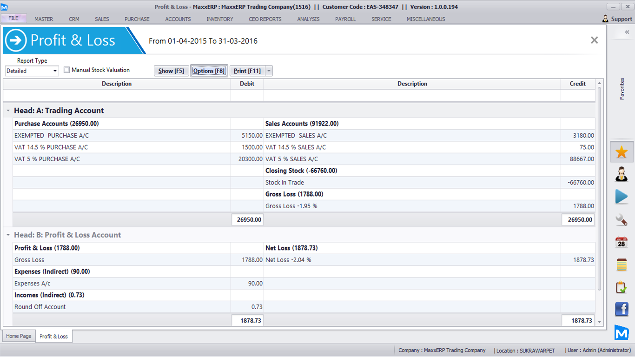
Task: Open the ACCOUNTS menu
Action: click(x=178, y=19)
